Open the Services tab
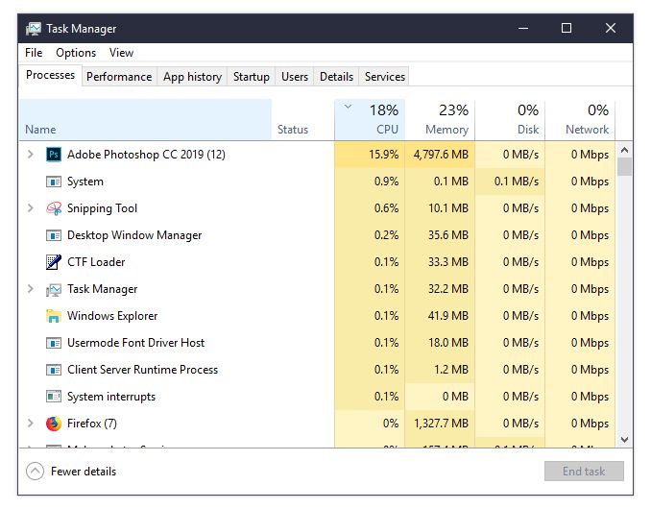The width and height of the screenshot is (651, 509). (385, 77)
